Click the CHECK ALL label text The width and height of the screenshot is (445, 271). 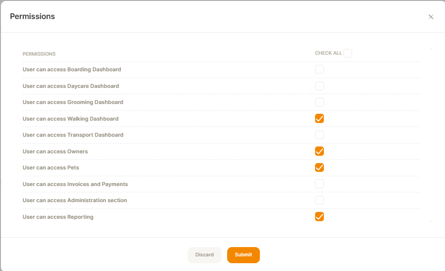click(328, 53)
